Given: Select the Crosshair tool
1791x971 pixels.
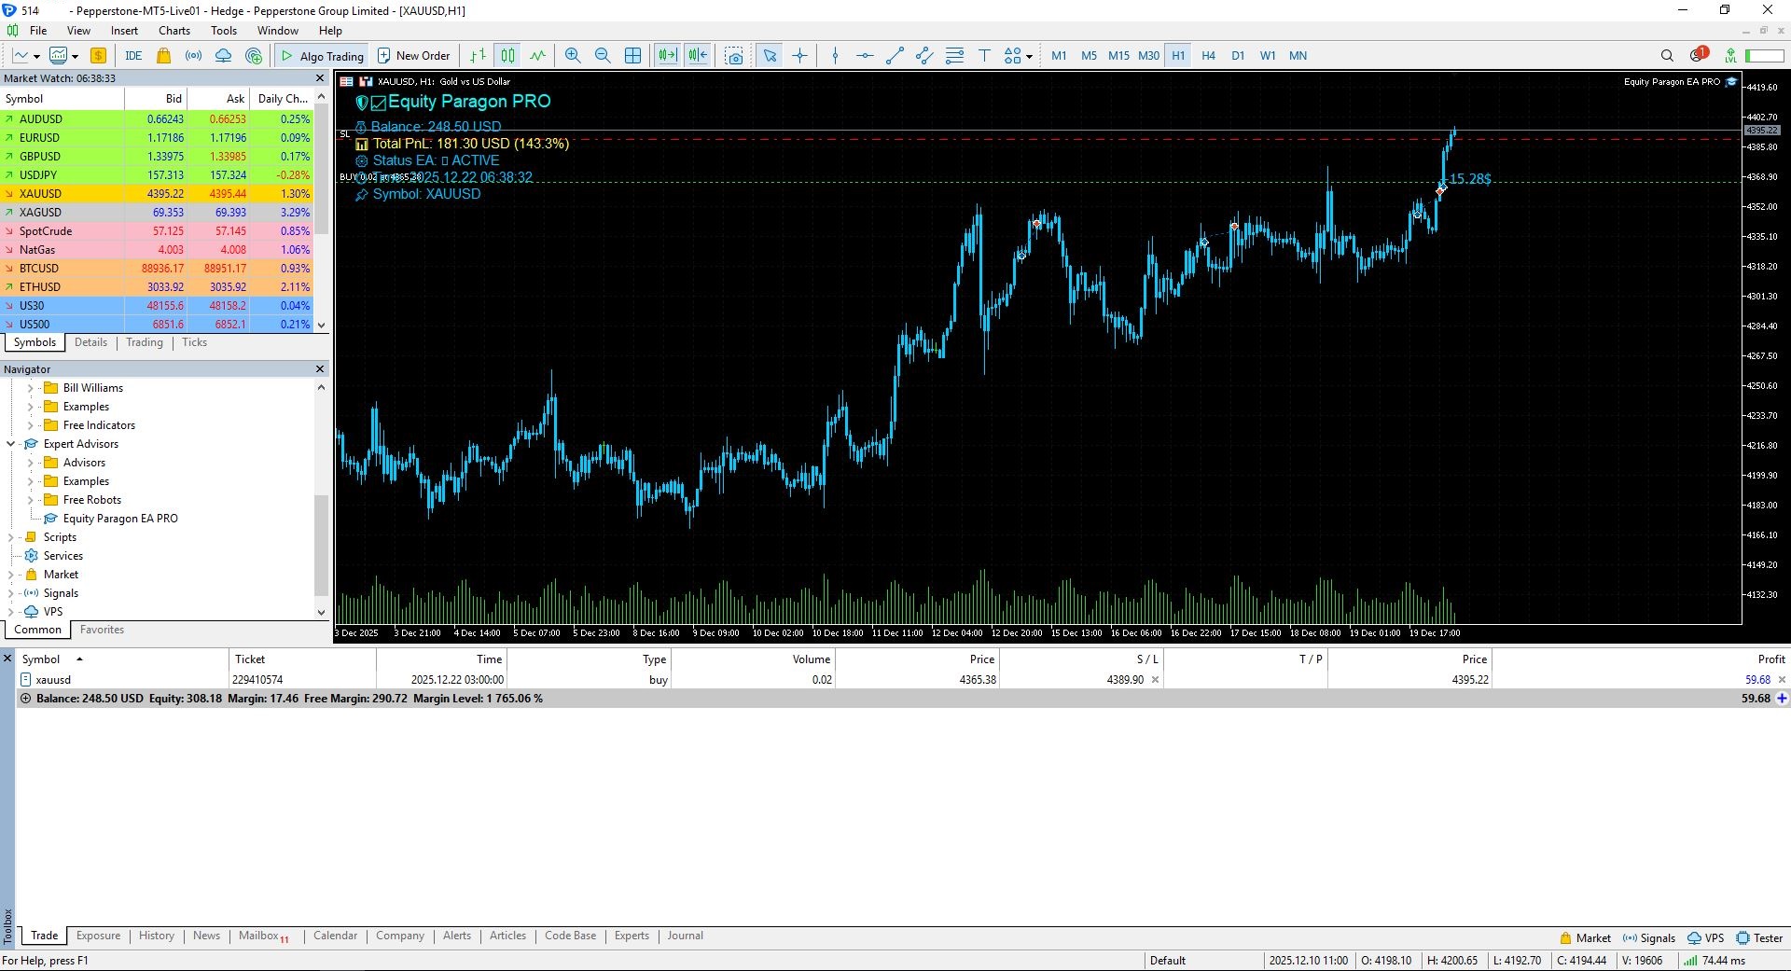Looking at the screenshot, I should (799, 56).
